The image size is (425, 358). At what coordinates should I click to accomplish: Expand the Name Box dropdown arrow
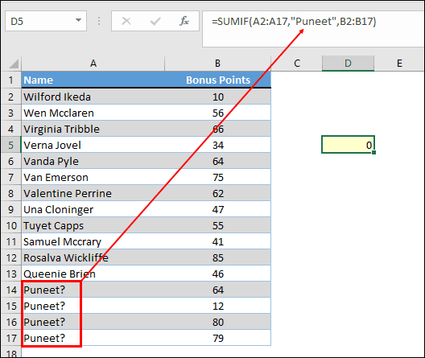pos(78,20)
